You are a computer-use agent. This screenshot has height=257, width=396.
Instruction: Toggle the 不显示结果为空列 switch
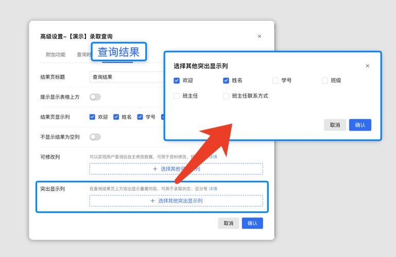click(x=95, y=137)
